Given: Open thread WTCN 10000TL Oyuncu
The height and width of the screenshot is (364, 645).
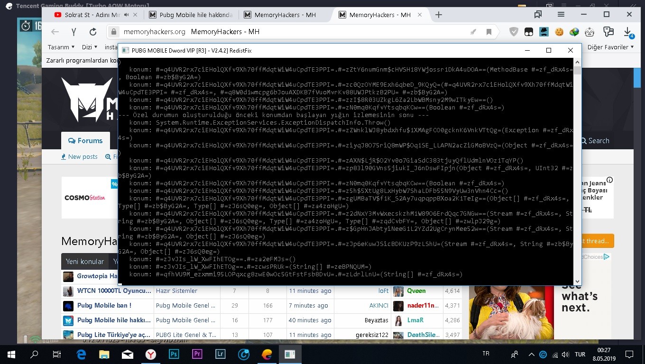Looking at the screenshot, I should (x=114, y=291).
